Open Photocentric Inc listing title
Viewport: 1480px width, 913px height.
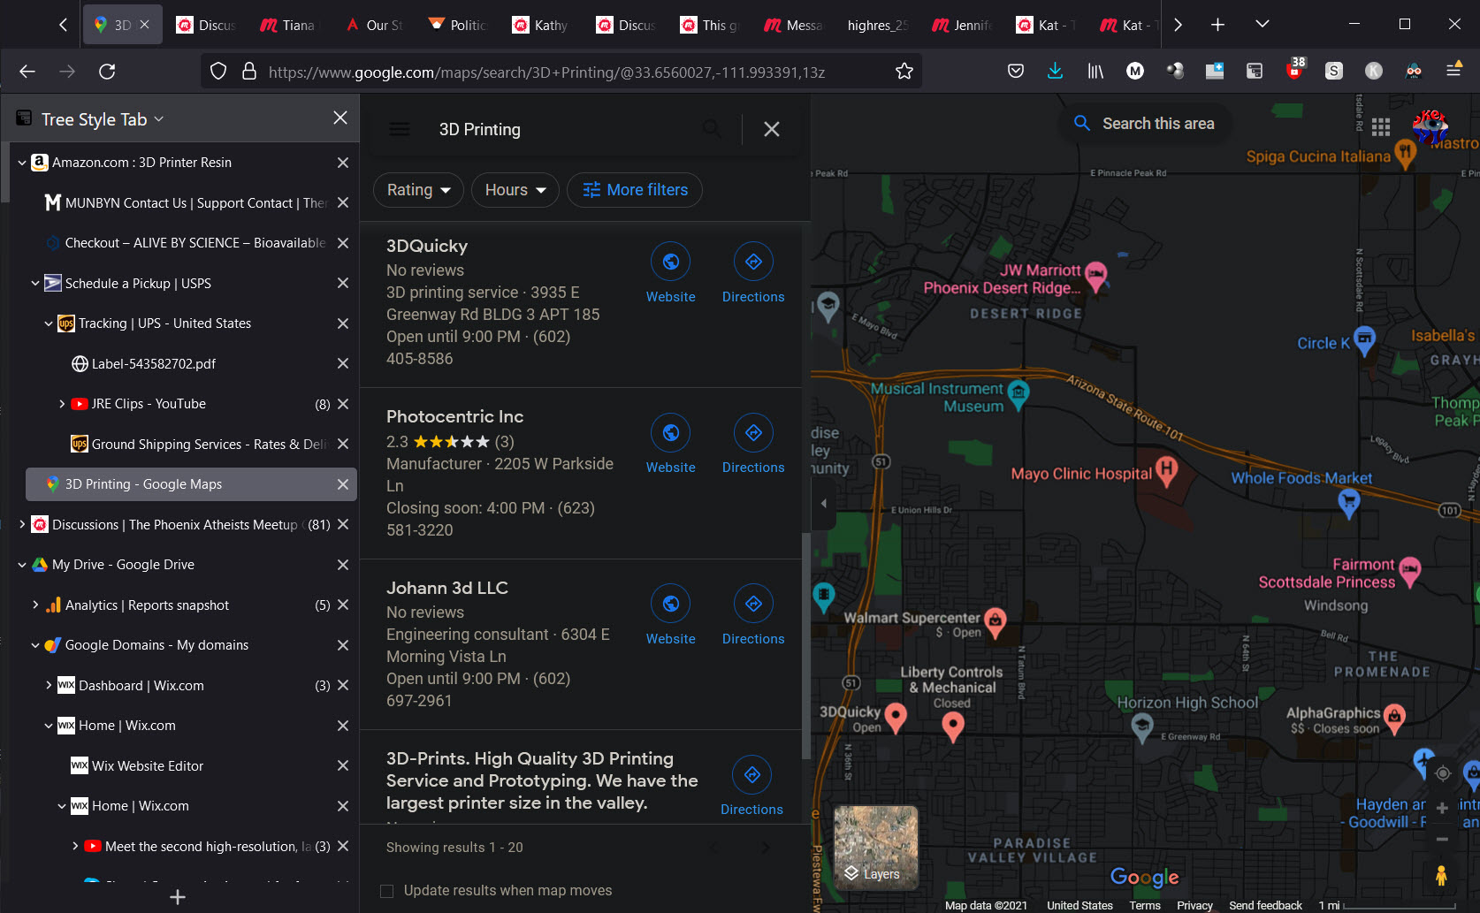(x=454, y=416)
